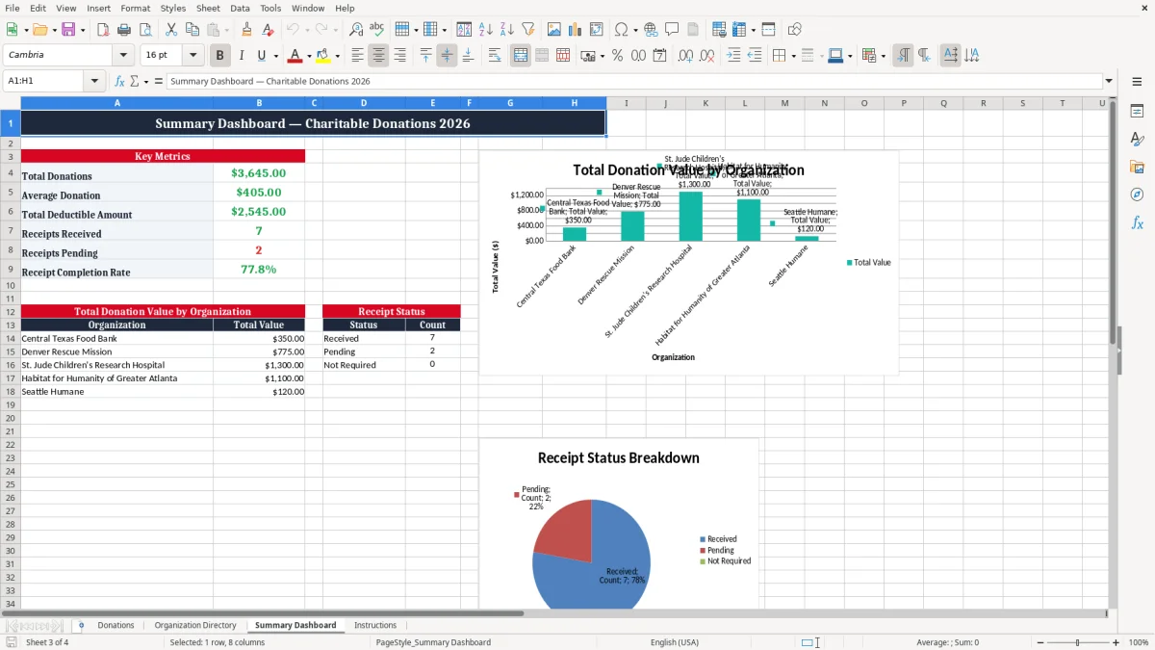Open the Cambria font name dropdown
Screen dimensions: 1155x650
coord(123,56)
